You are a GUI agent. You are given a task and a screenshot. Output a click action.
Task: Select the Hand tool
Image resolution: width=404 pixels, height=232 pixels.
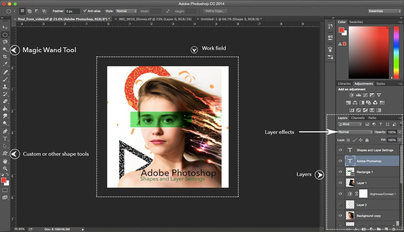click(5, 161)
